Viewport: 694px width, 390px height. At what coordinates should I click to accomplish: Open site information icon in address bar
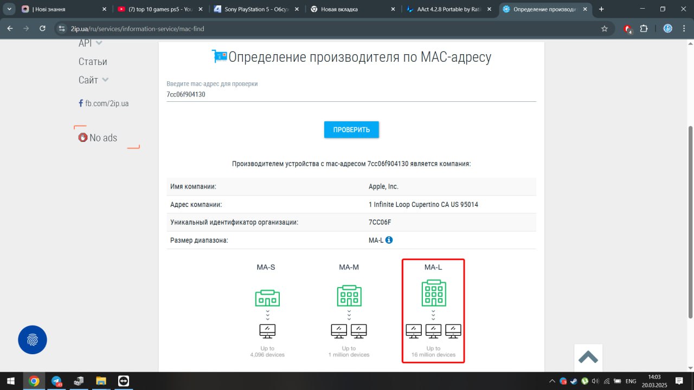tap(61, 29)
